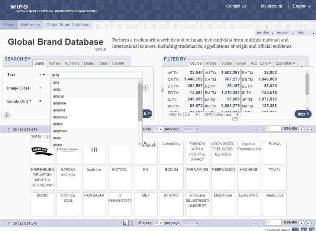Switch to list view icon in bottom bar
The image size is (316, 231).
[125, 223]
